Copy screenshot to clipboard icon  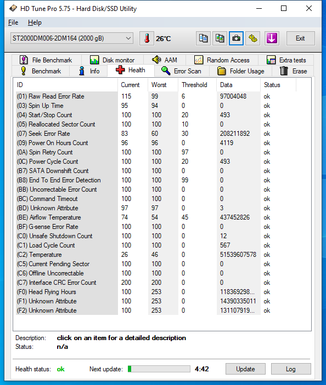point(220,38)
